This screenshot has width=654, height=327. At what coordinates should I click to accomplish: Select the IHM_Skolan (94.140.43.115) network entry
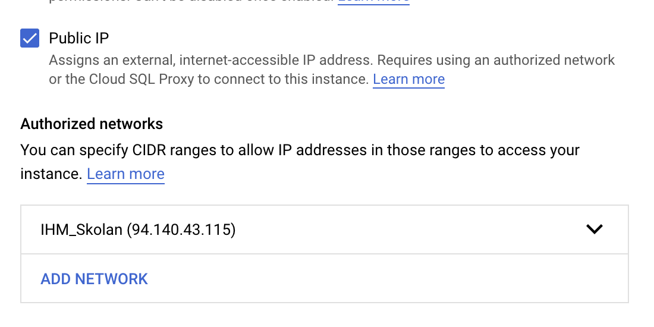[x=138, y=229]
